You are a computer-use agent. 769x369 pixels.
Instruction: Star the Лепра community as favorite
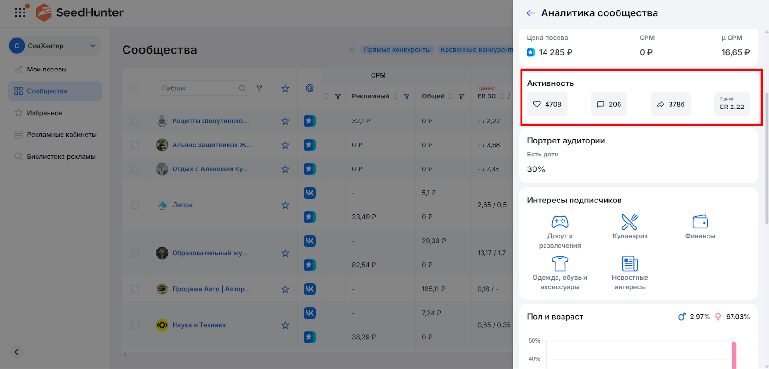pos(285,205)
